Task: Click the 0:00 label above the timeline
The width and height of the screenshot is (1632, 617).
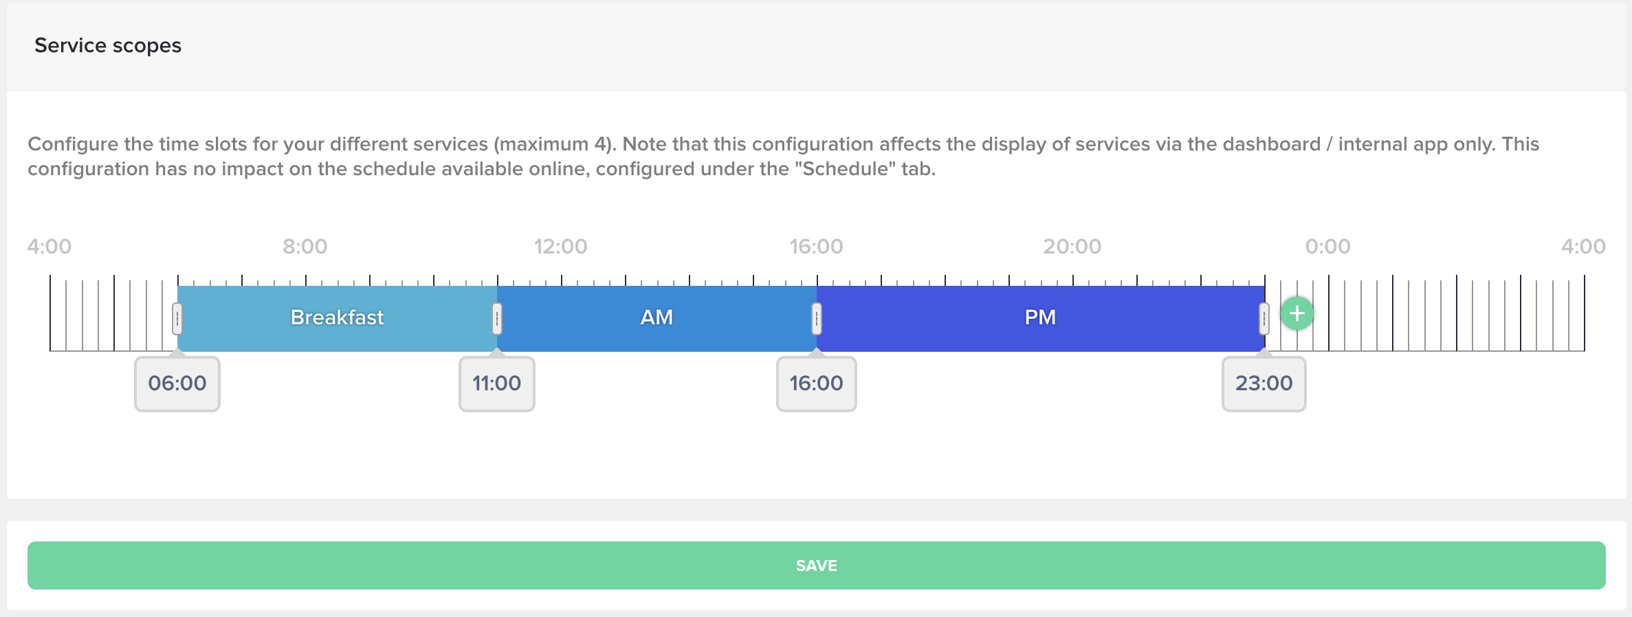Action: (x=1327, y=247)
